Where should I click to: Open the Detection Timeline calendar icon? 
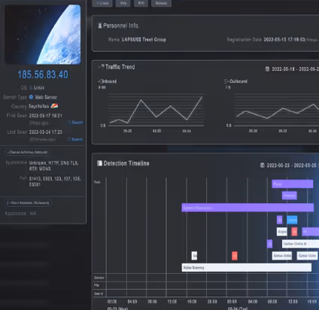tap(263, 165)
